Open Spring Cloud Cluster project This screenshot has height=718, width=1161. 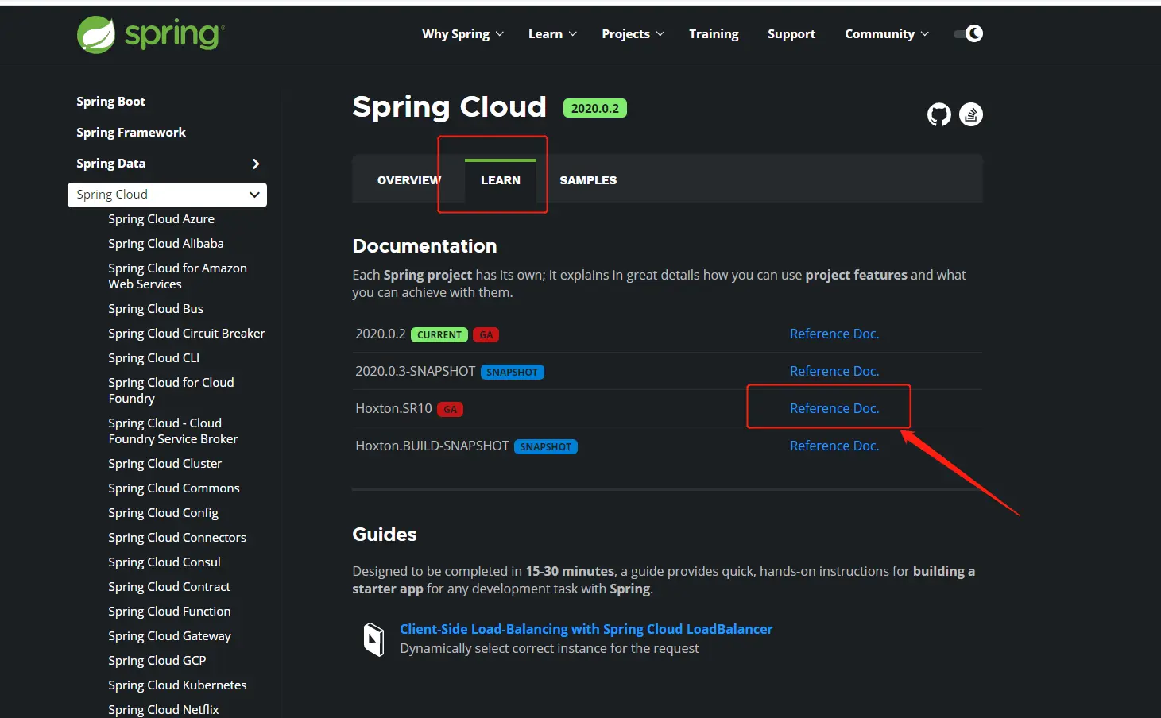165,464
